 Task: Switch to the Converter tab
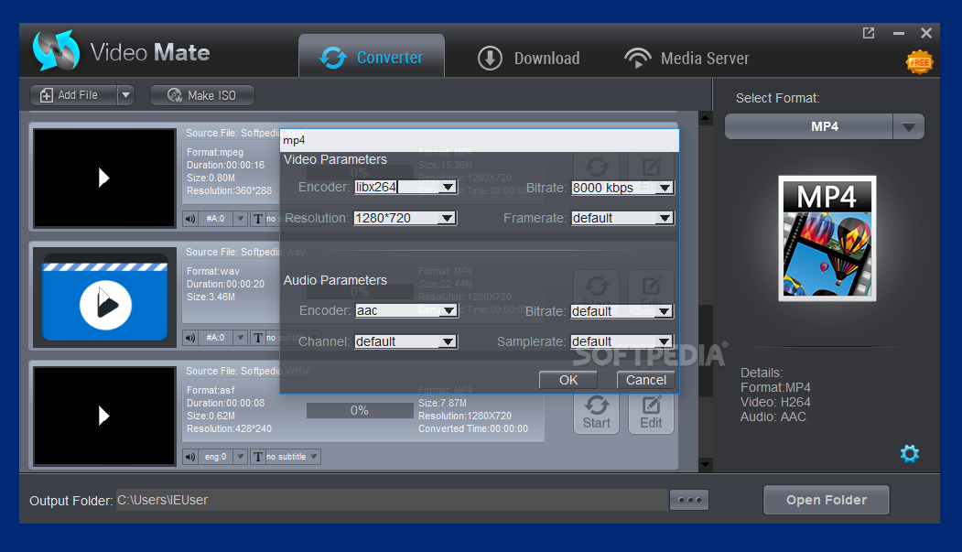(372, 56)
